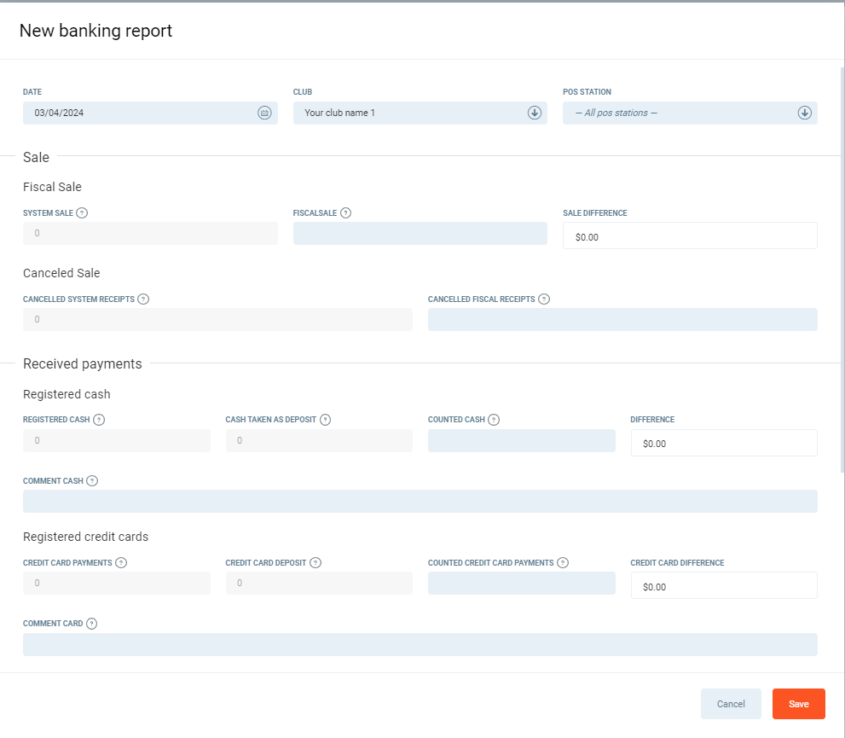Viewport: 845px width, 738px height.
Task: Click help icon next to Registered Cash
Action: coord(99,420)
